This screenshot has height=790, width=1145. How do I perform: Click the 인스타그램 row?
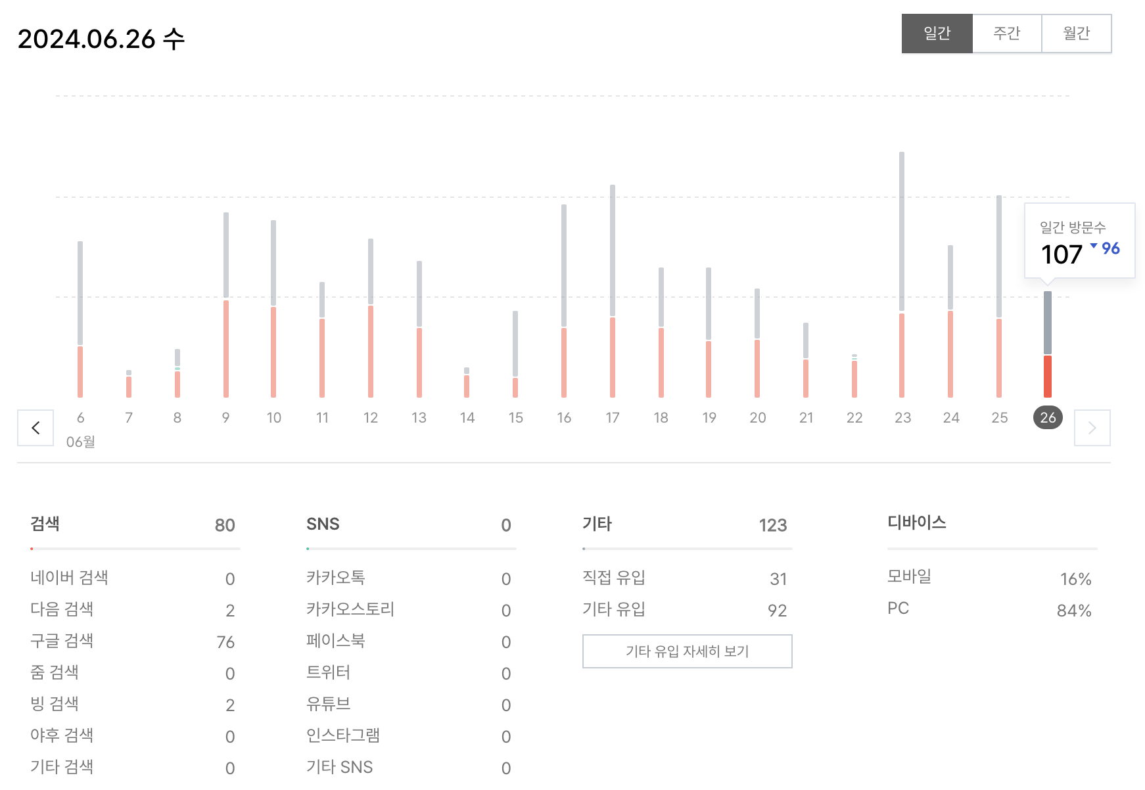[x=411, y=735]
